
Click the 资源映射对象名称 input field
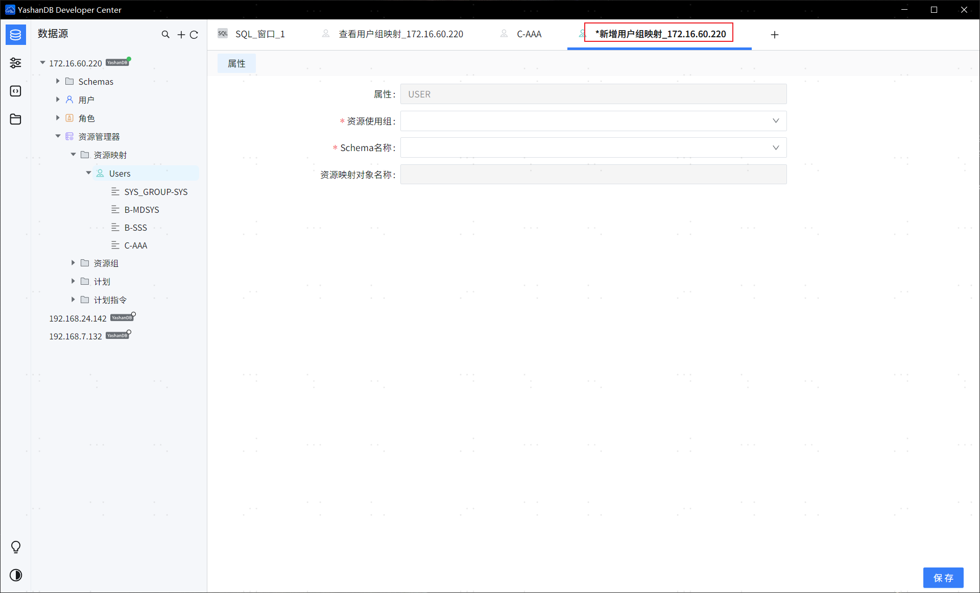(593, 174)
